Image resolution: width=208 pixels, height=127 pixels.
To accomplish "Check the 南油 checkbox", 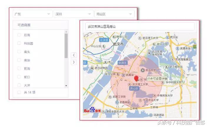I will click(19, 60).
